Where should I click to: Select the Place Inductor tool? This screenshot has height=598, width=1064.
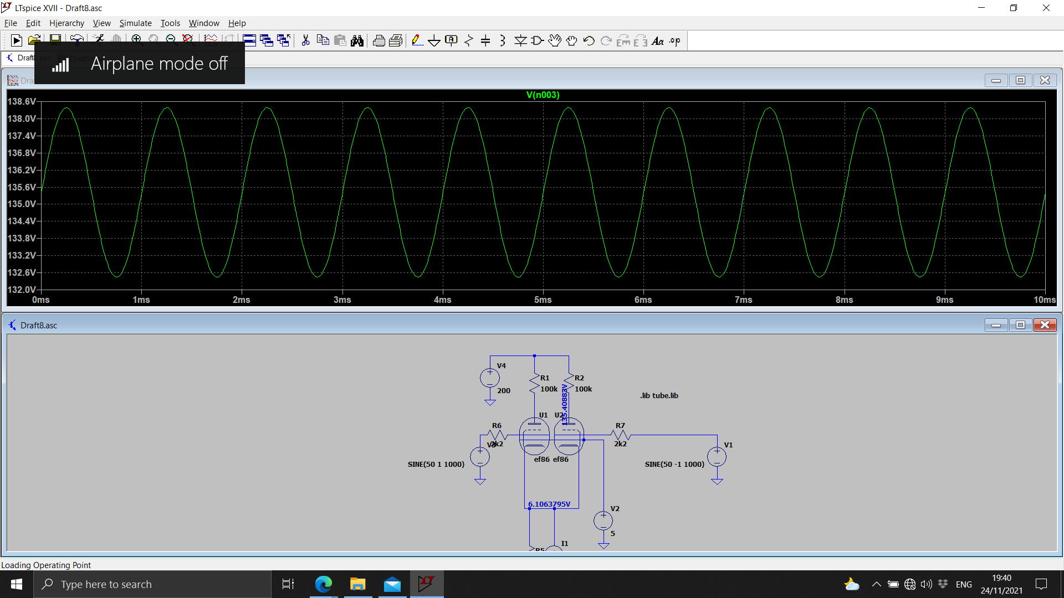coord(503,40)
